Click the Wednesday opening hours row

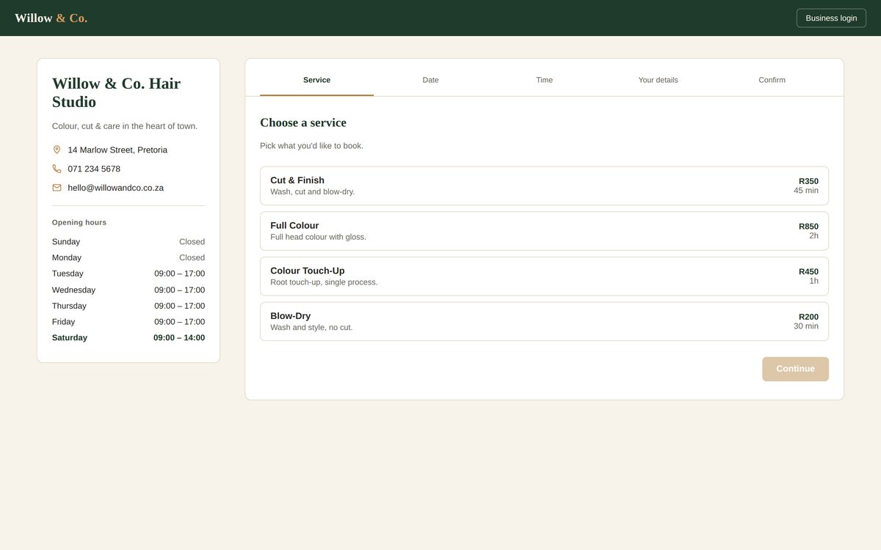pyautogui.click(x=128, y=290)
